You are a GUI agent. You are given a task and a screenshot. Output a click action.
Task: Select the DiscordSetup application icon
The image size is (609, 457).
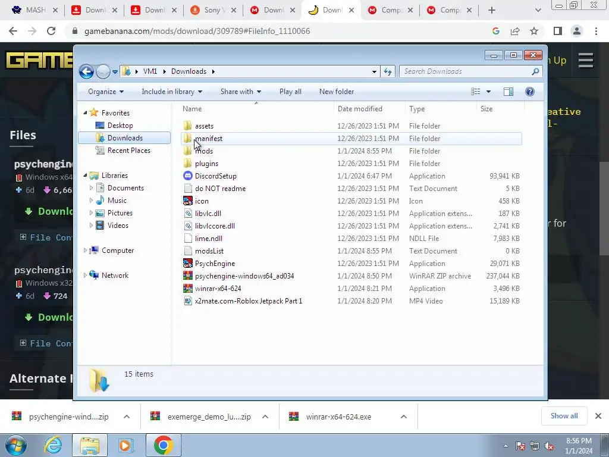[x=187, y=176]
